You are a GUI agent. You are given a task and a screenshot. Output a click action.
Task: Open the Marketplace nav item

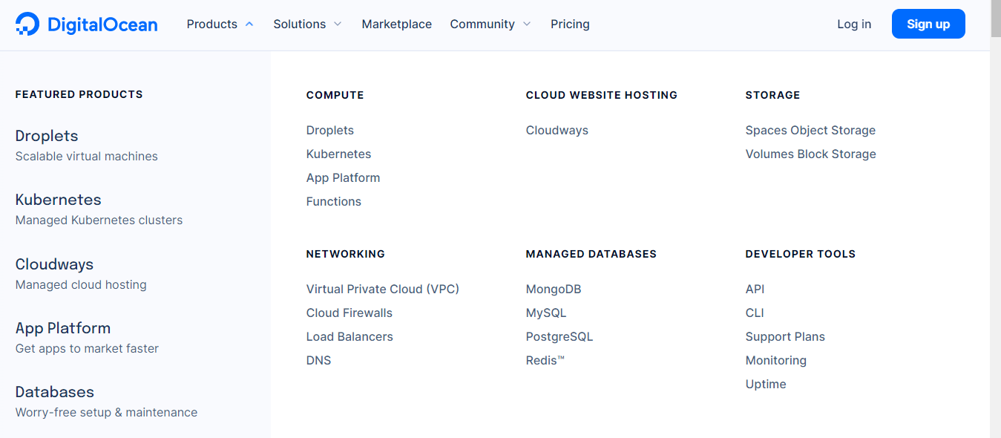[397, 24]
